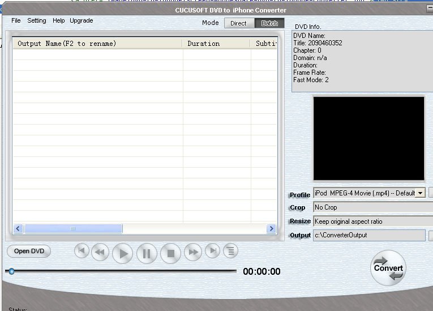433x311 pixels.
Task: Click the Duration column header
Action: click(x=216, y=44)
